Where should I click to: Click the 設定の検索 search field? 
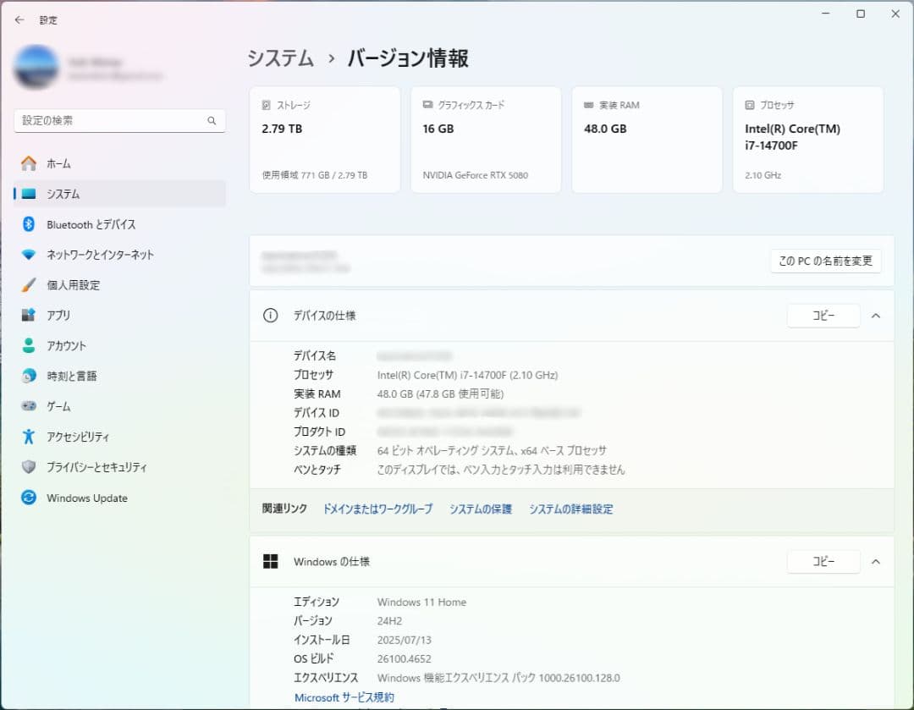point(119,121)
